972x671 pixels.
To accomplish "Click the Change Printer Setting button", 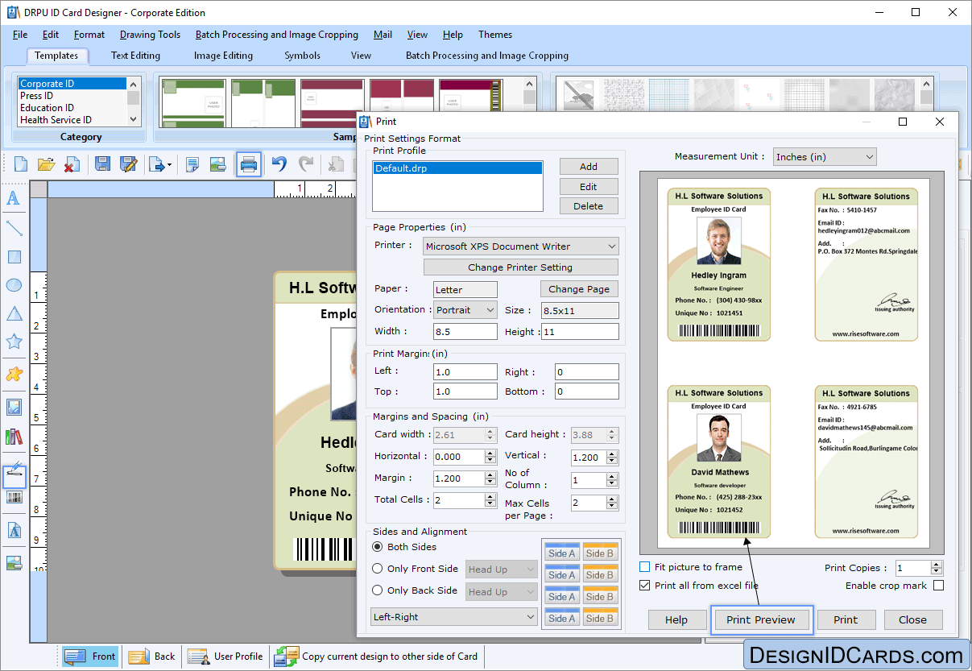I will click(x=520, y=267).
